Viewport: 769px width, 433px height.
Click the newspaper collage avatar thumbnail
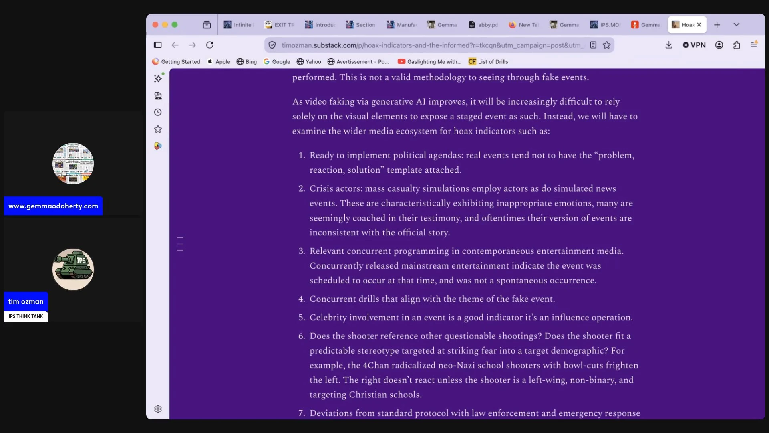73,164
